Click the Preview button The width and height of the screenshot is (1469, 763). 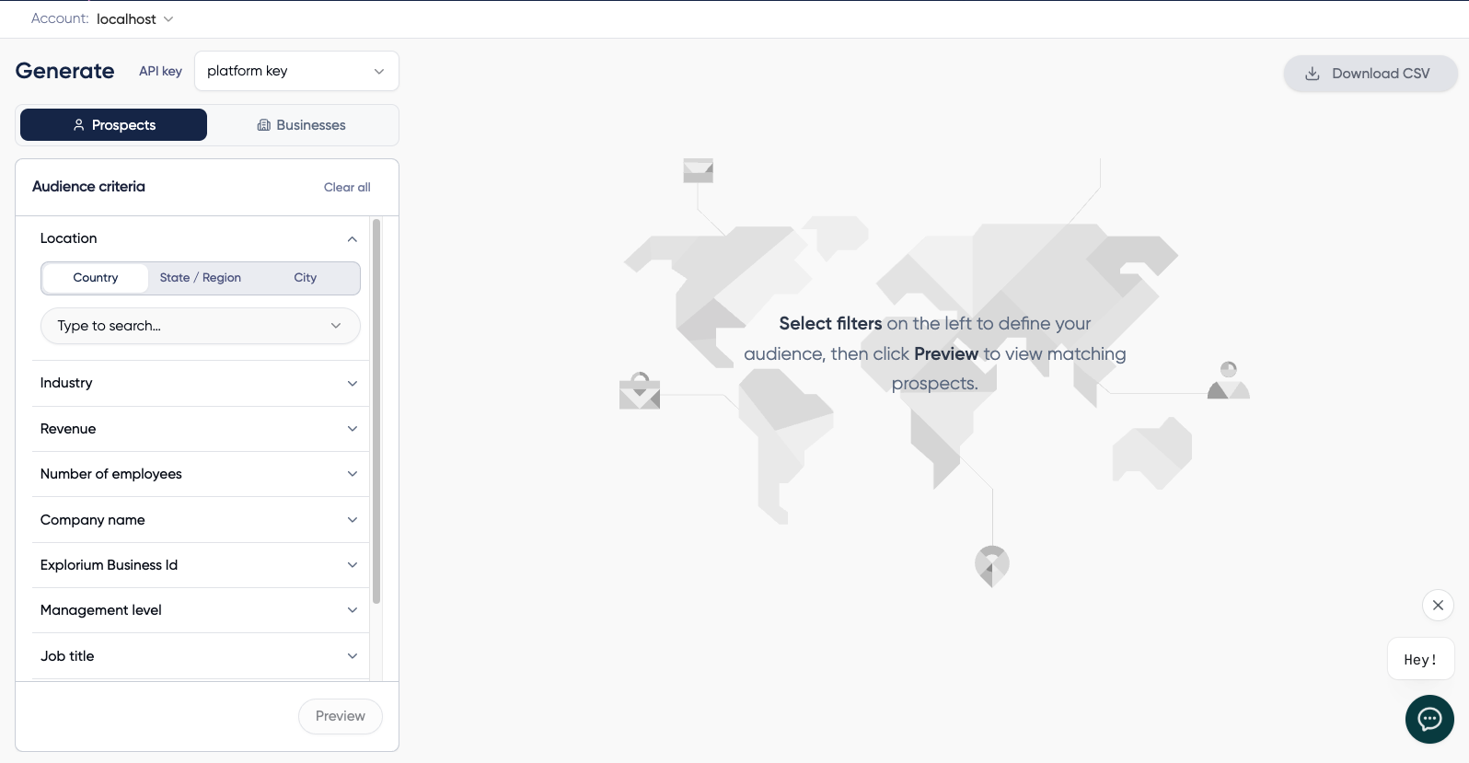point(341,716)
